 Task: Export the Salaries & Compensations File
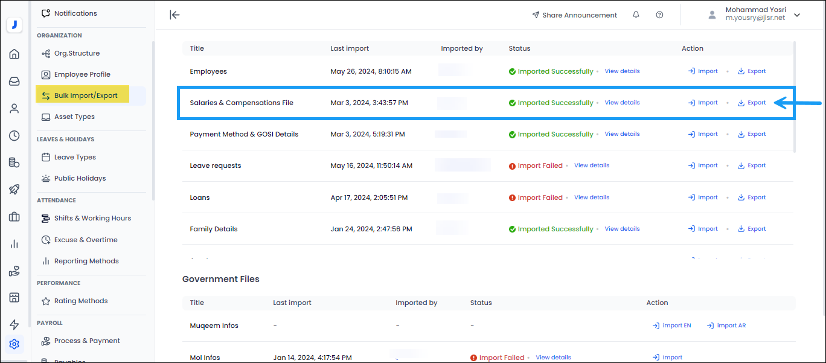coord(752,103)
